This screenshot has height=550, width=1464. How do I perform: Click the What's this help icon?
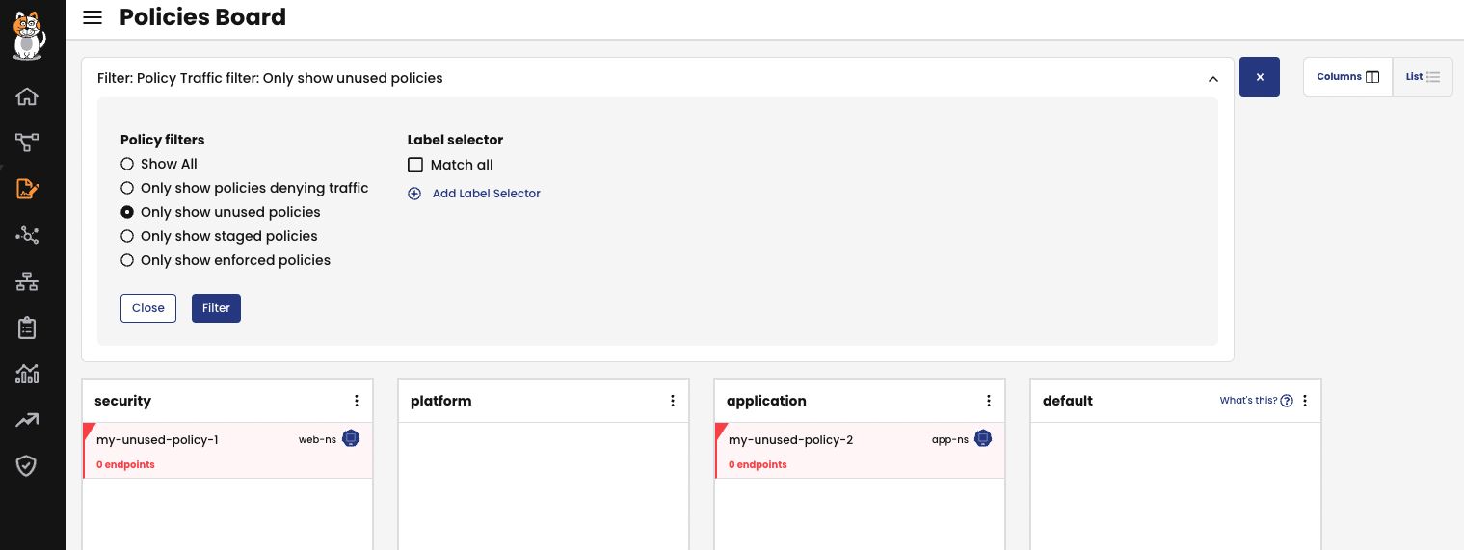(1287, 401)
